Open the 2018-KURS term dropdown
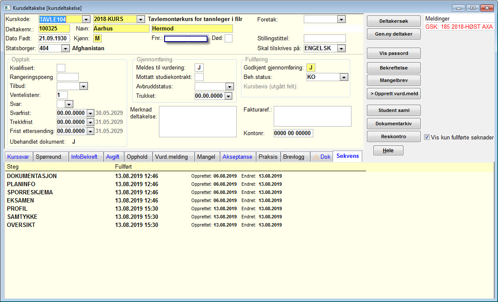The image size is (498, 302). coord(141,19)
